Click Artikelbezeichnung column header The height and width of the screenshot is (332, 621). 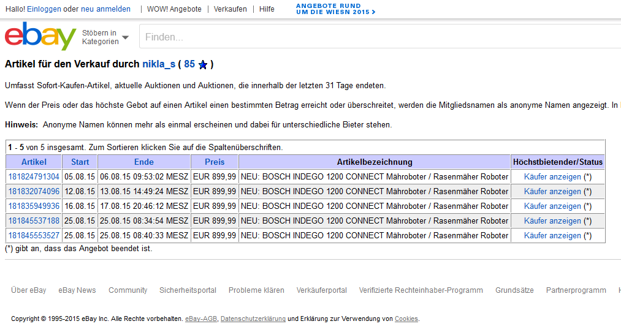click(x=375, y=162)
